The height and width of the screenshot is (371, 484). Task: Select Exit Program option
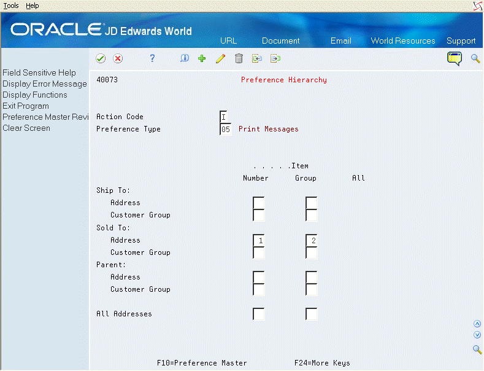click(26, 106)
